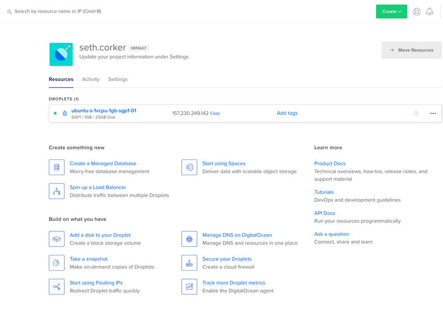443x313 pixels.
Task: Click Move Resources button
Action: point(411,50)
